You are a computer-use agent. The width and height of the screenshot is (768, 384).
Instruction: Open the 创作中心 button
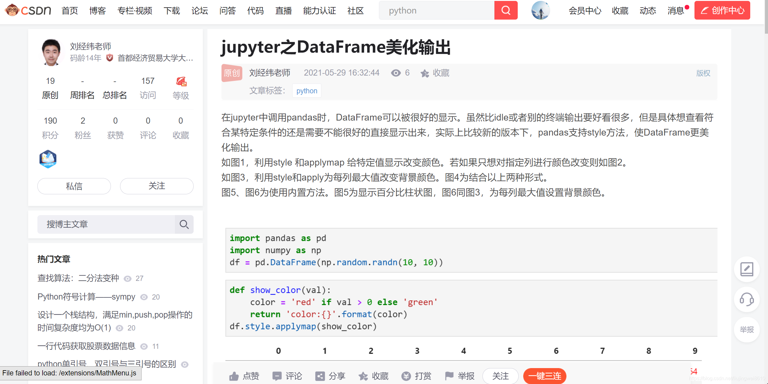pyautogui.click(x=722, y=10)
